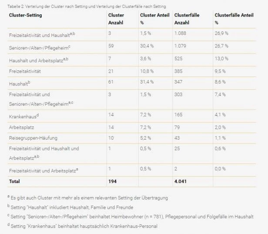
Task: Click footnote a about multiple settings
Action: pyautogui.click(x=88, y=198)
